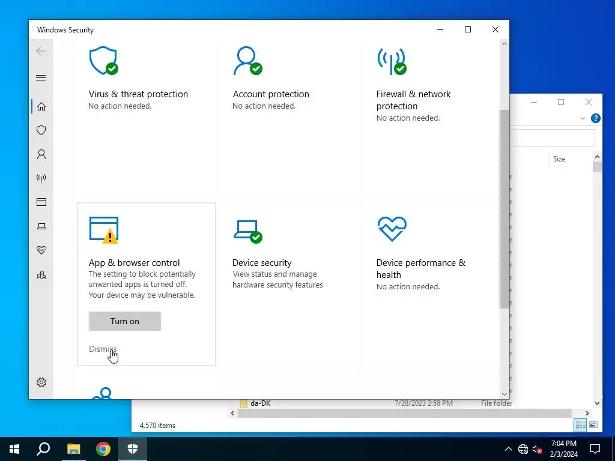
Task: Open Device performance & health heart icon
Action: point(392,229)
